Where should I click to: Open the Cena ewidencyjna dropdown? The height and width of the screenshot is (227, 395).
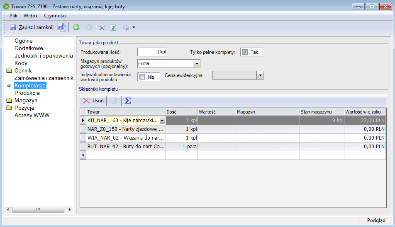click(x=260, y=75)
